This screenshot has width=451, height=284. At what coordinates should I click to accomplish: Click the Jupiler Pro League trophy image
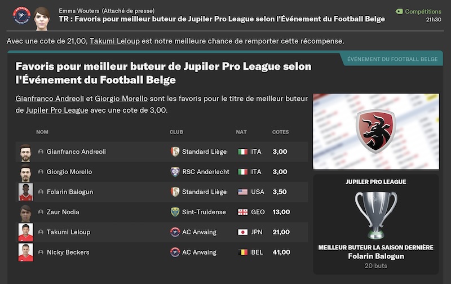tap(376, 215)
